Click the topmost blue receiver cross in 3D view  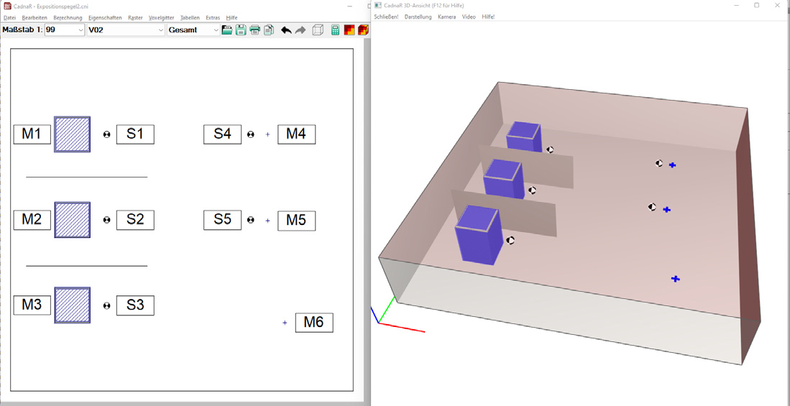672,165
